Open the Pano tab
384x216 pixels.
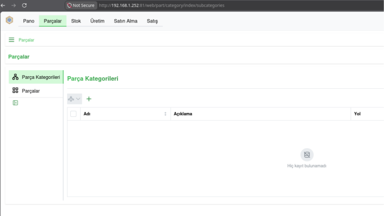click(29, 21)
